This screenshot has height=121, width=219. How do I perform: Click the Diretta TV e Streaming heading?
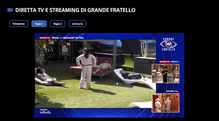point(75,10)
